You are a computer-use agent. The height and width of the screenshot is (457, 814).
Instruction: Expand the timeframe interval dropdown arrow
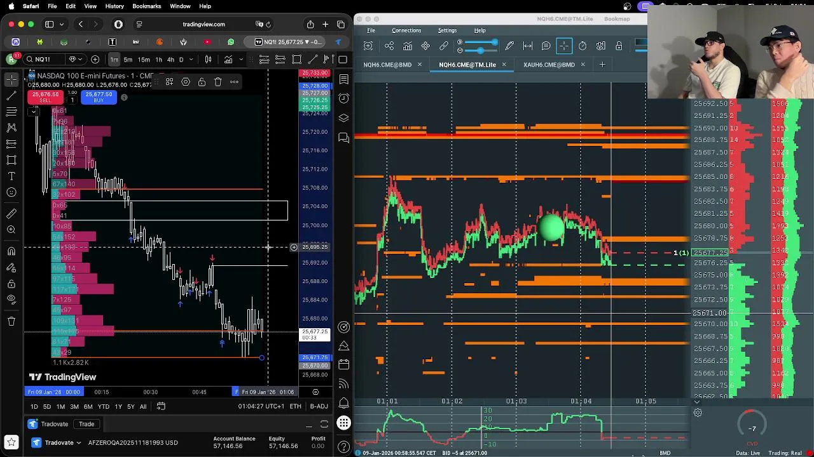pos(192,60)
